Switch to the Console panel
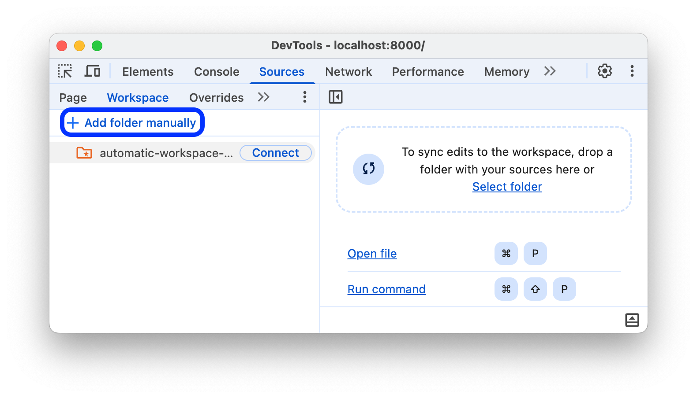This screenshot has width=697, height=398. pos(216,71)
